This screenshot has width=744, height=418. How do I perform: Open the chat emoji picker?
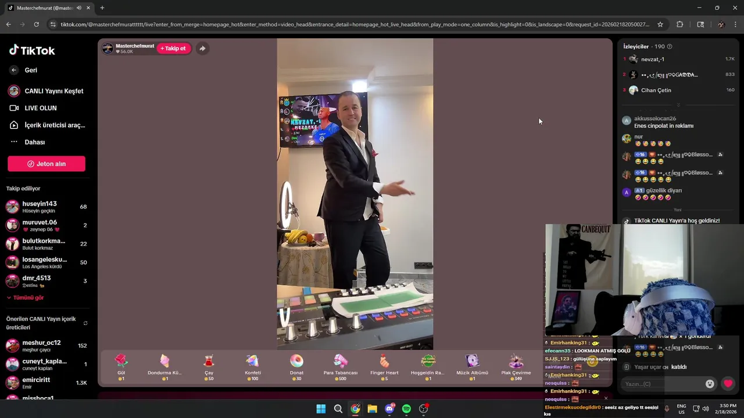[x=710, y=384]
